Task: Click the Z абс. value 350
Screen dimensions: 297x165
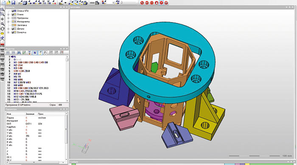Action: [28, 136]
